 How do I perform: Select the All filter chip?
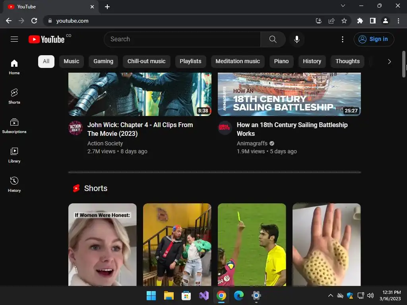tap(46, 62)
